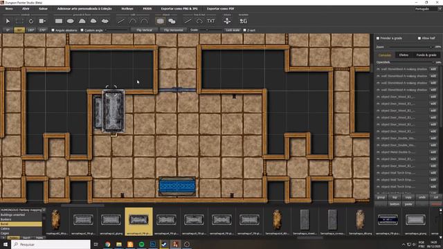
Task: Select the arrow pointer tool
Action: pyautogui.click(x=8, y=21)
